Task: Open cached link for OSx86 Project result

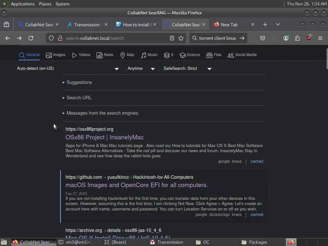Action: 257,161
